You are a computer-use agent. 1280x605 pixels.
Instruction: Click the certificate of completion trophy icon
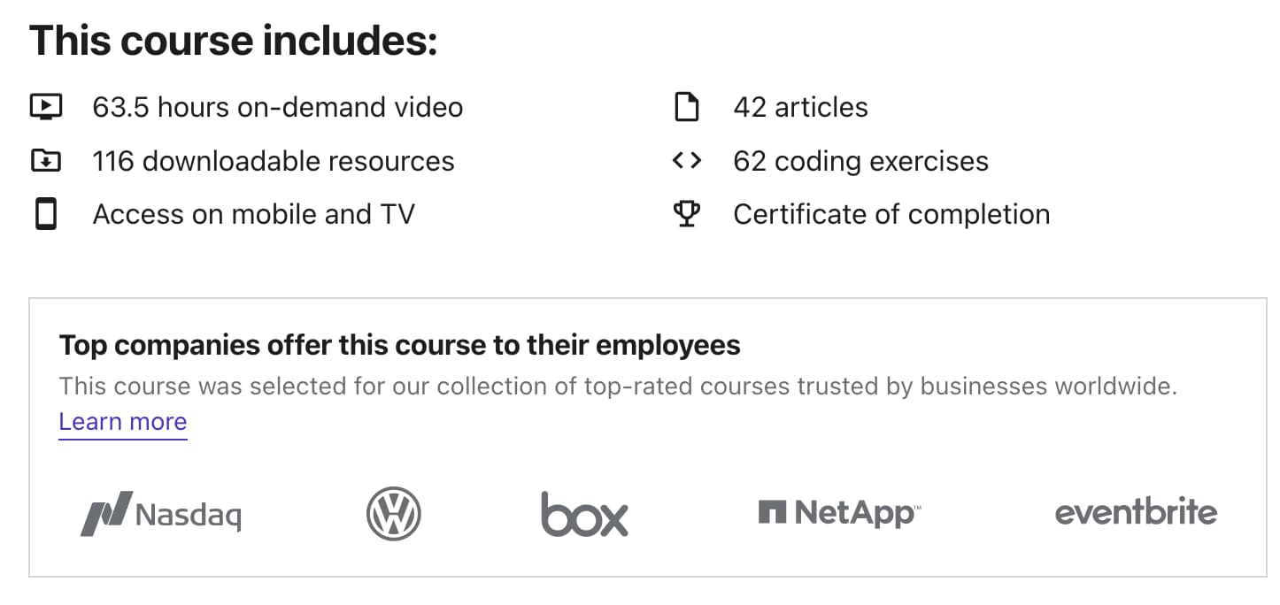[x=687, y=213]
